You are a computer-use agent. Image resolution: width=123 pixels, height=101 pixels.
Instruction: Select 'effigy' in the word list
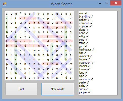click(84, 36)
